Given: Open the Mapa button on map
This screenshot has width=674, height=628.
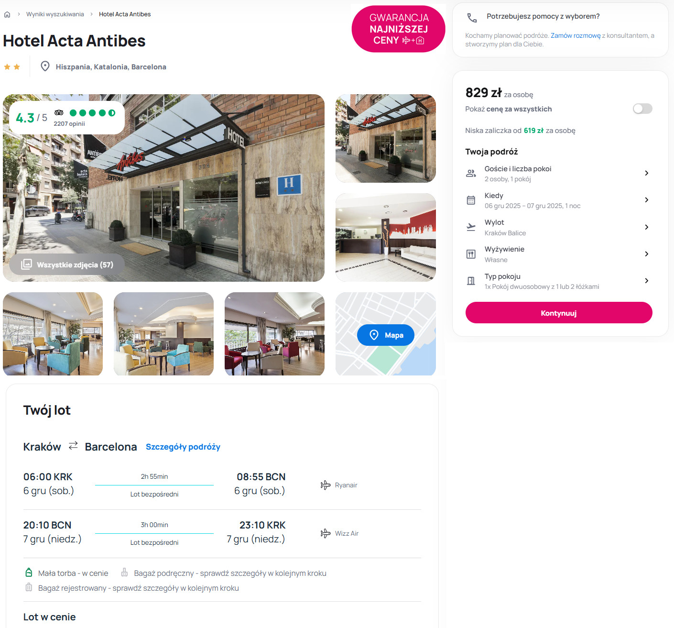Looking at the screenshot, I should [x=385, y=335].
